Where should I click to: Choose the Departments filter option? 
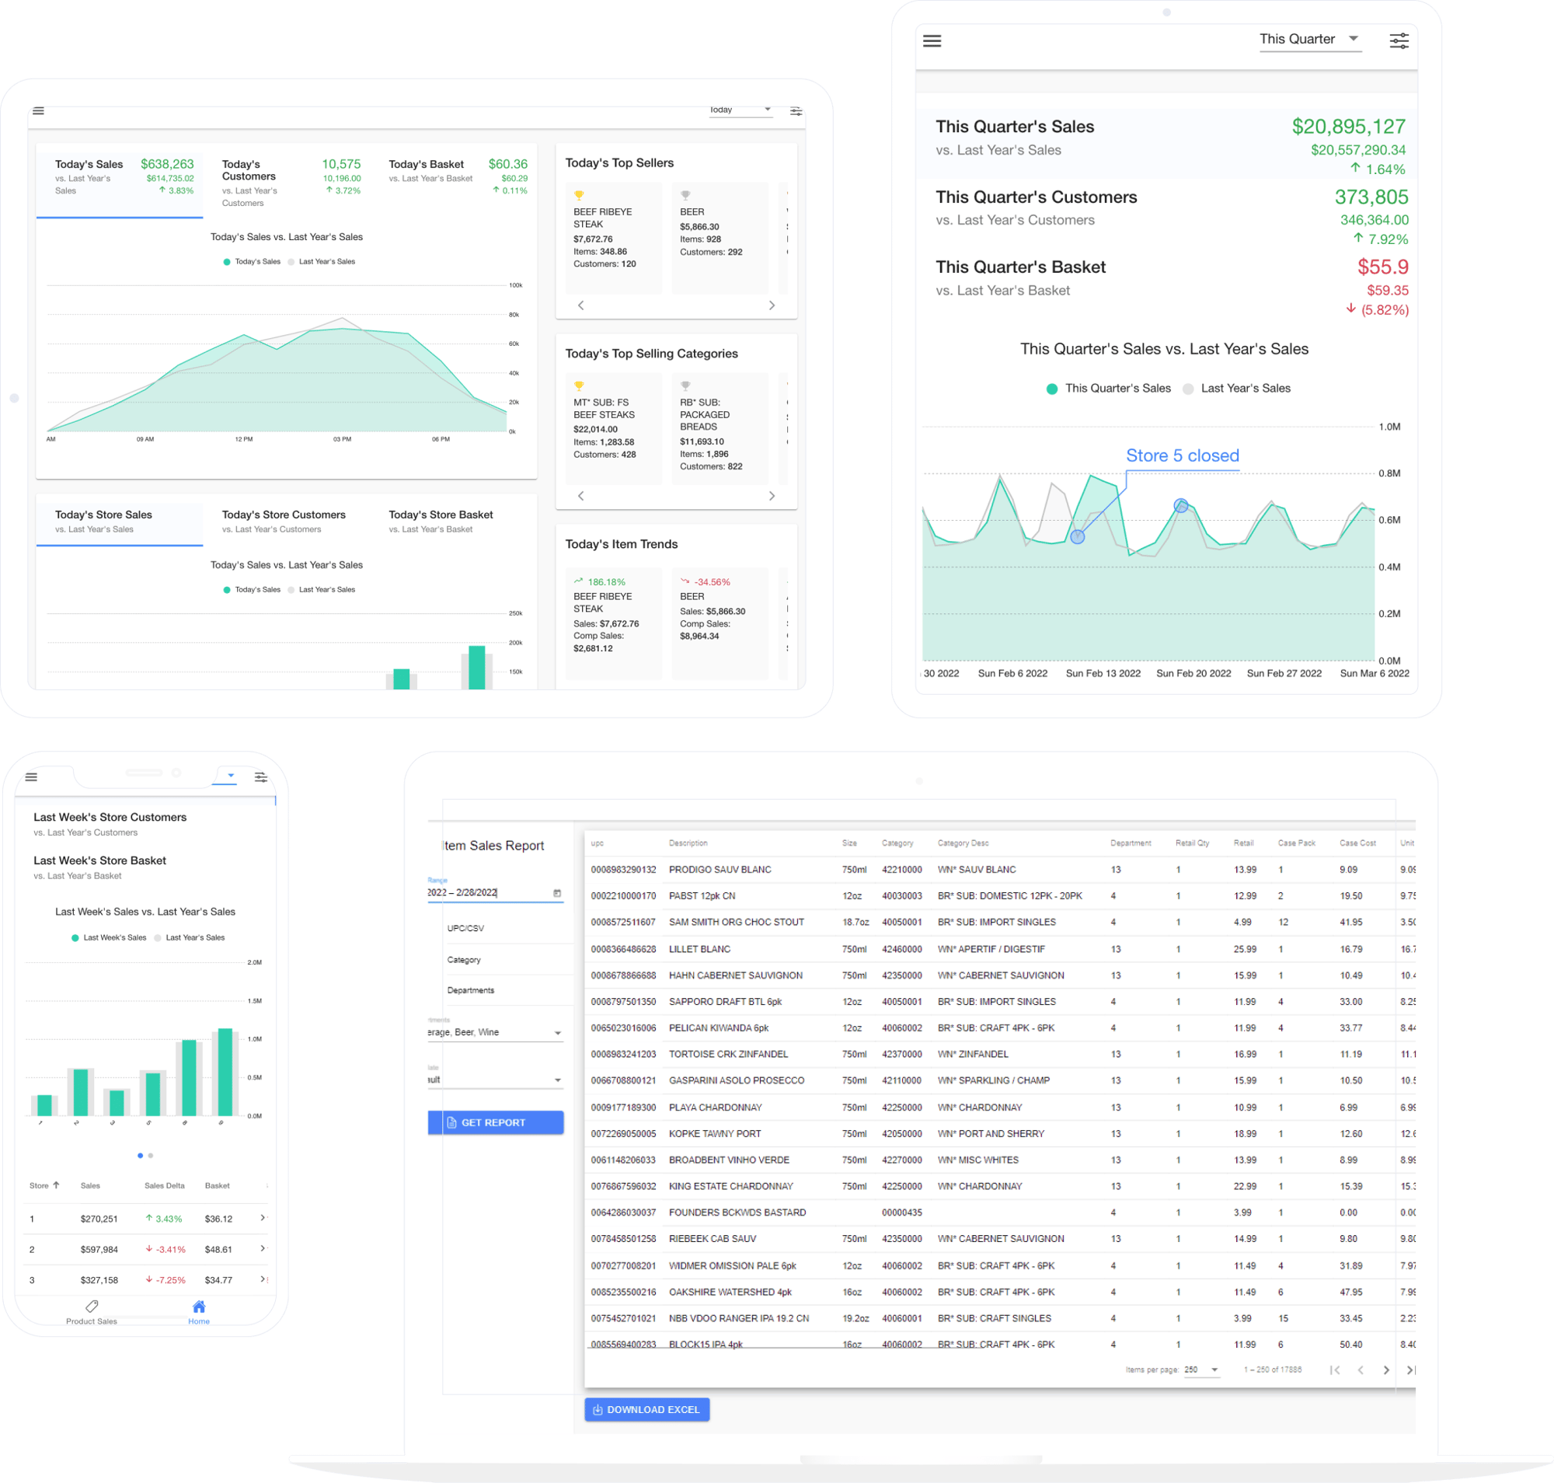tap(471, 990)
